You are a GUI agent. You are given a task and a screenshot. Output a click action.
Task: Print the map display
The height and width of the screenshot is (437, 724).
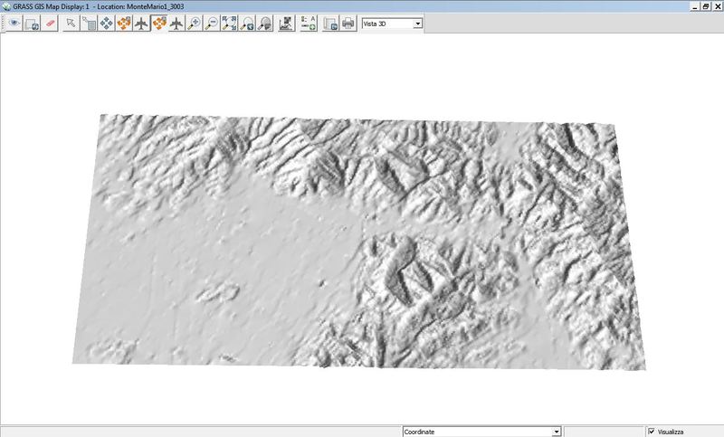pos(348,24)
